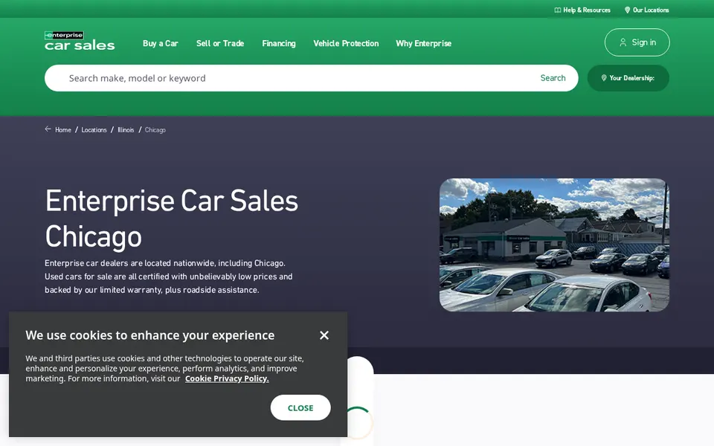714x446 pixels.
Task: Open Help & Resources link
Action: [582, 10]
